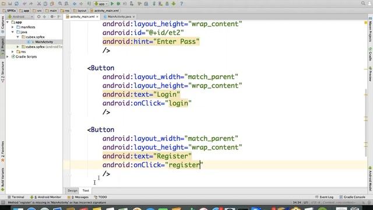Expand cubex.spfex androidTest package
373x210 pixels.
click(18, 47)
